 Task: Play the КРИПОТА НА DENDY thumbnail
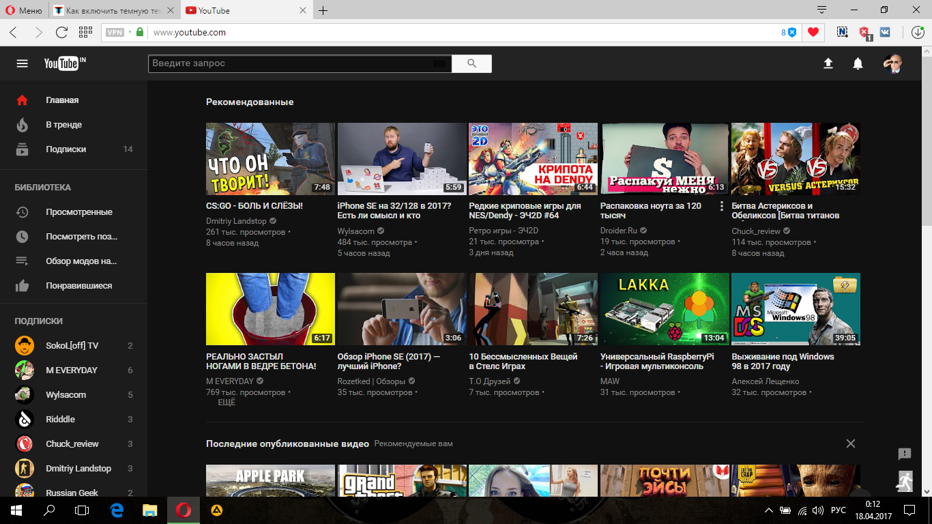coord(533,159)
